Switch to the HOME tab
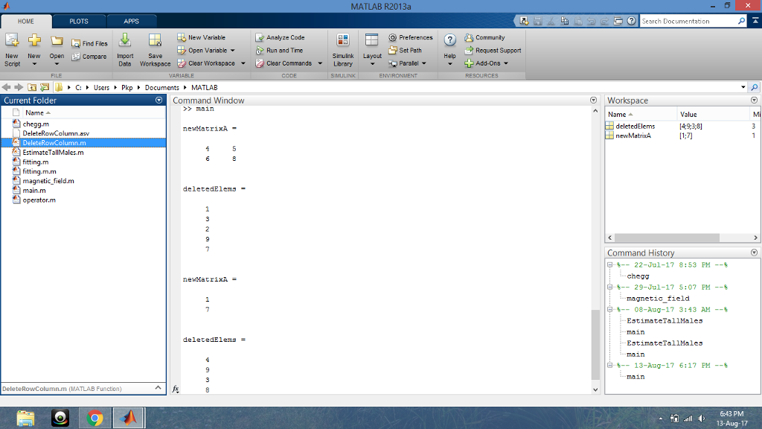 coord(26,22)
